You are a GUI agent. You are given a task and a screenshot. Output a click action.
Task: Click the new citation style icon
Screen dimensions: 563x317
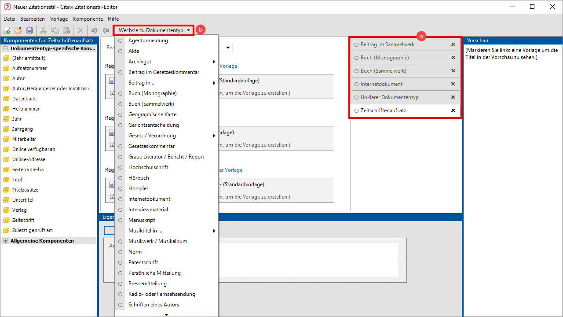(7, 30)
